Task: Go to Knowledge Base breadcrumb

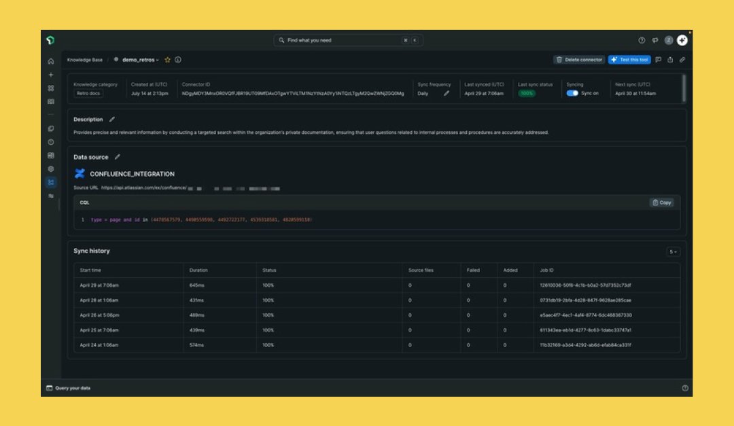Action: click(85, 60)
